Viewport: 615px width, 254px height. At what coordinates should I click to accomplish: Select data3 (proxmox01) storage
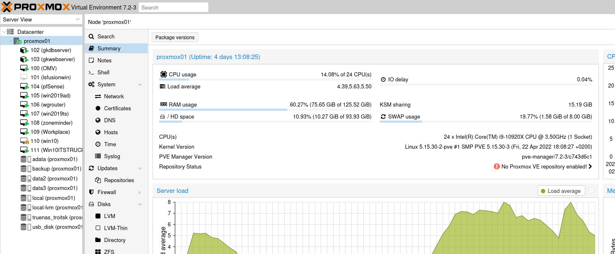[41, 188]
